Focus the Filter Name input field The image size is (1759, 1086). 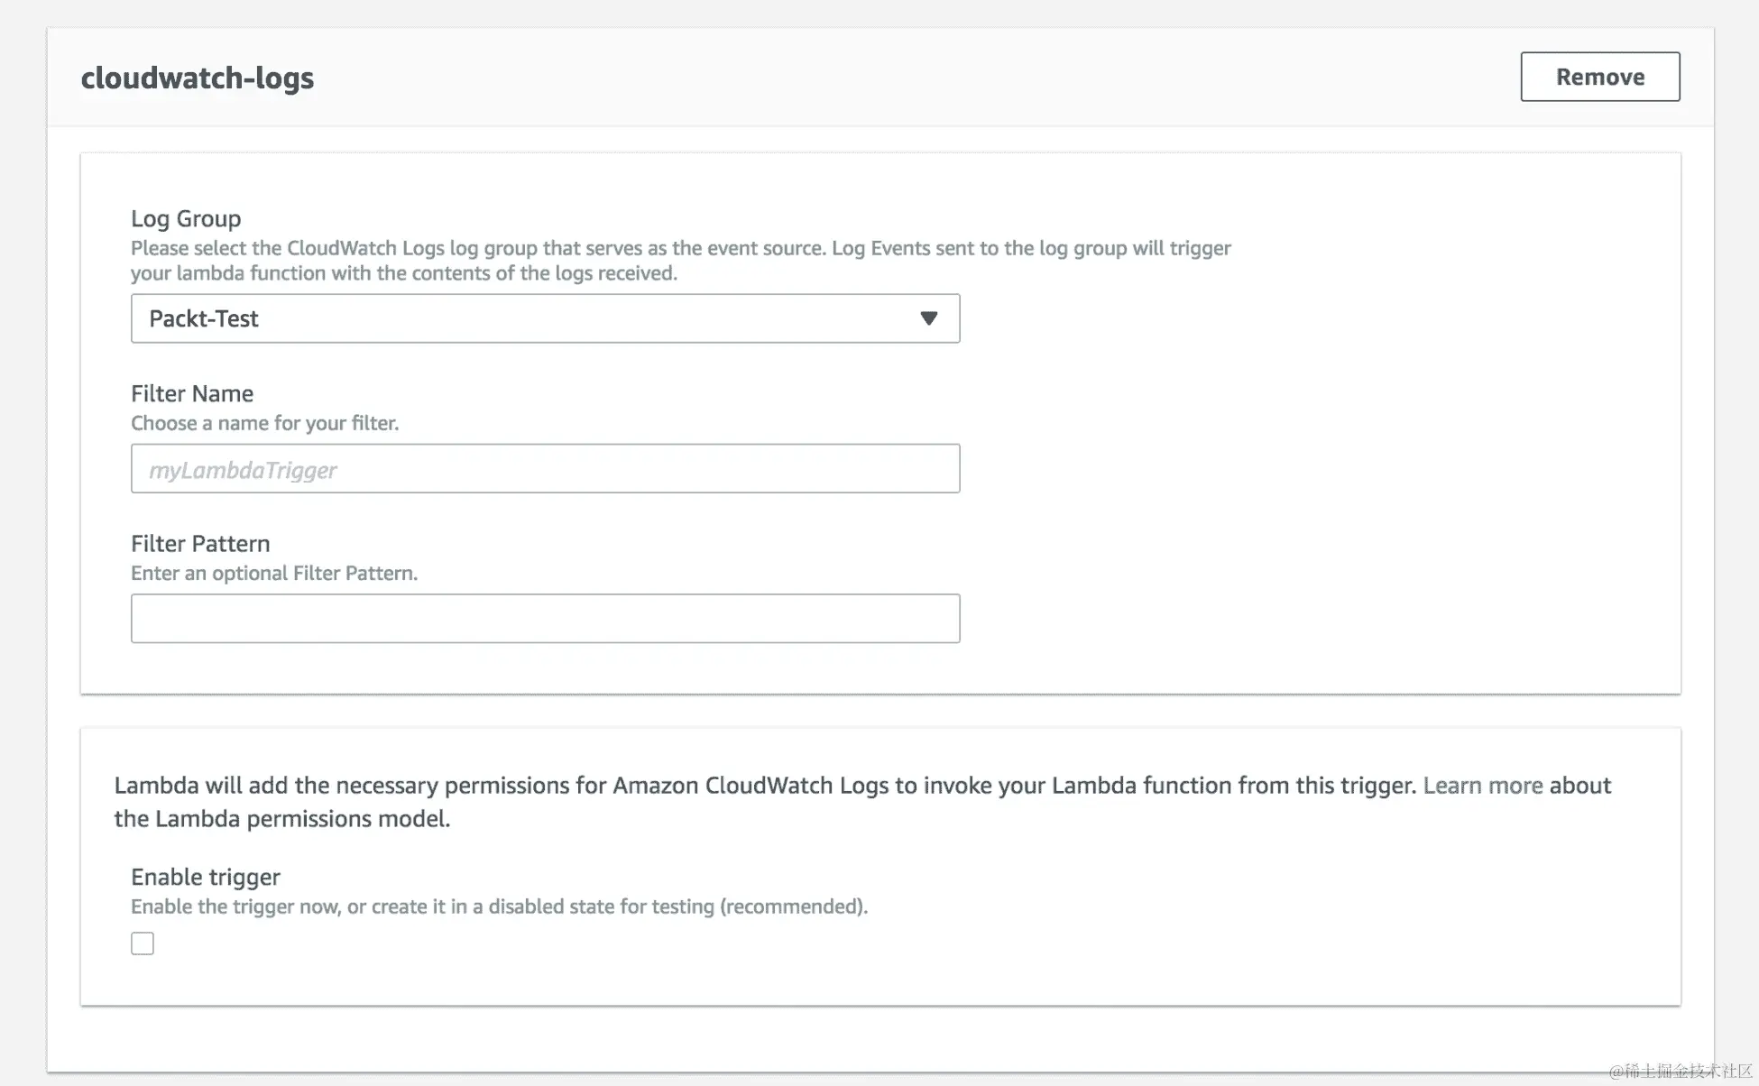click(545, 469)
